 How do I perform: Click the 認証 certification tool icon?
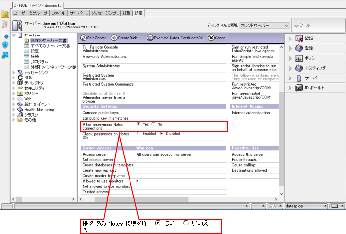299,39
